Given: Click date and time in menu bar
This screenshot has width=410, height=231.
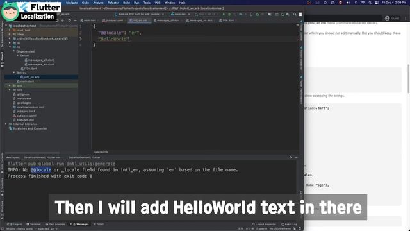Looking at the screenshot, I should (394, 3).
